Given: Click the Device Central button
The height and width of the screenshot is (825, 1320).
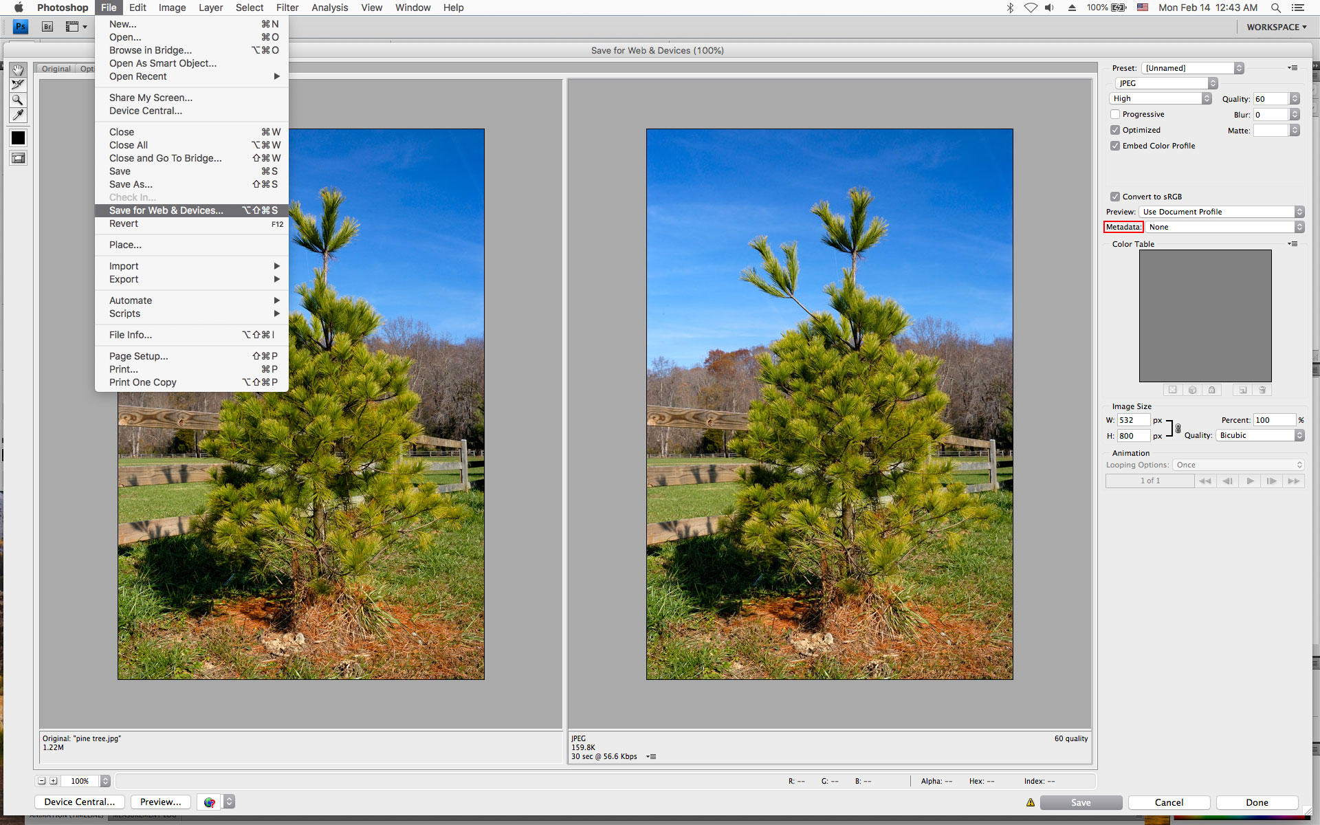Looking at the screenshot, I should 78,802.
